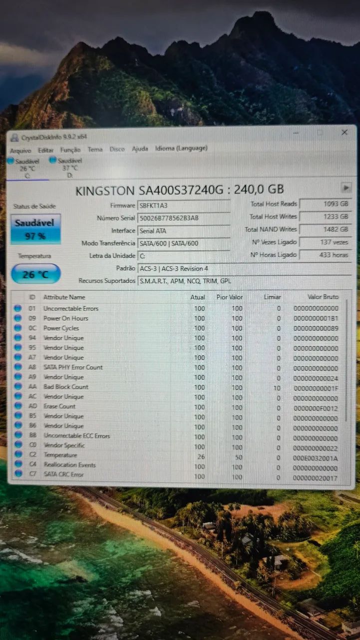The width and height of the screenshot is (360, 640).
Task: Click the Padrão field ACS-3 Revision 4
Action: click(x=244, y=268)
